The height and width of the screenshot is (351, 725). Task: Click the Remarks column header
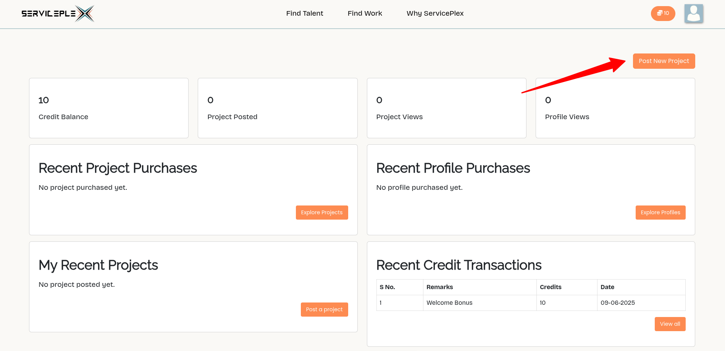[439, 287]
